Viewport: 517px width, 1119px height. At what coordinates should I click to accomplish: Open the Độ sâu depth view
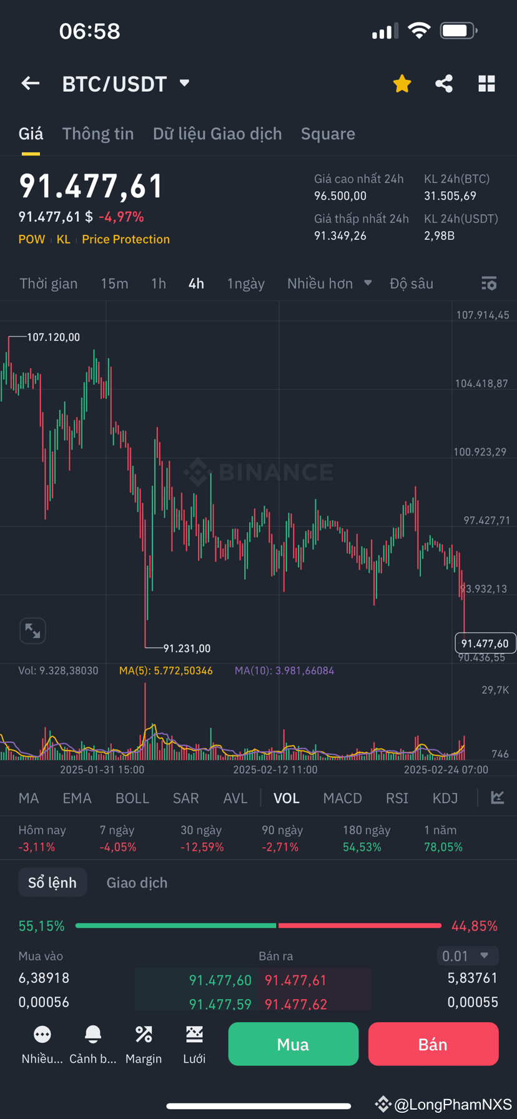(x=411, y=283)
